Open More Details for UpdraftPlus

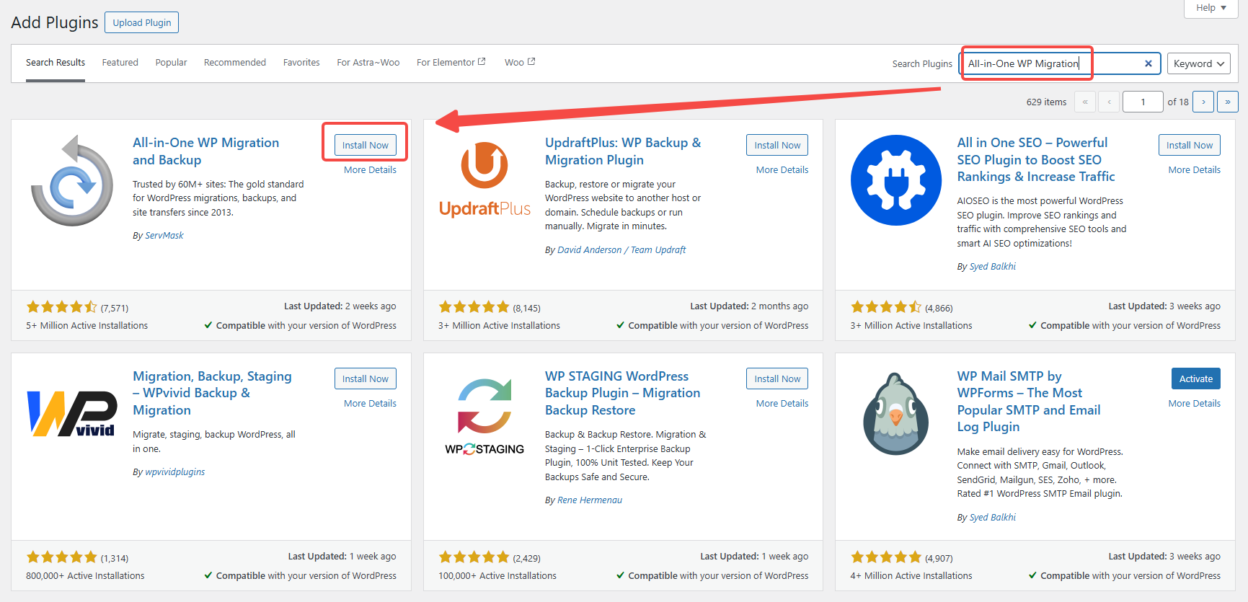point(782,170)
